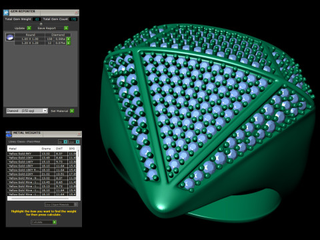The height and width of the screenshot is (240, 320).
Task: Select the Yellow Gold 22KY metal row
Action: pyautogui.click(x=41, y=174)
